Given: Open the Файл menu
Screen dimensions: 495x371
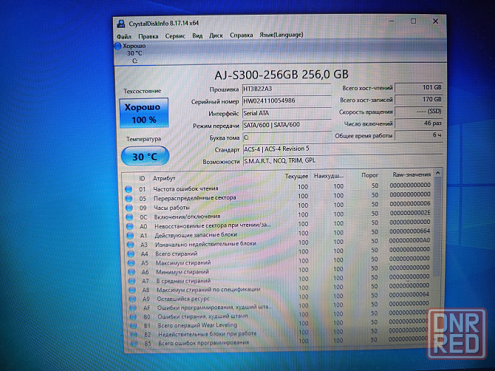Looking at the screenshot, I should pyautogui.click(x=124, y=37).
